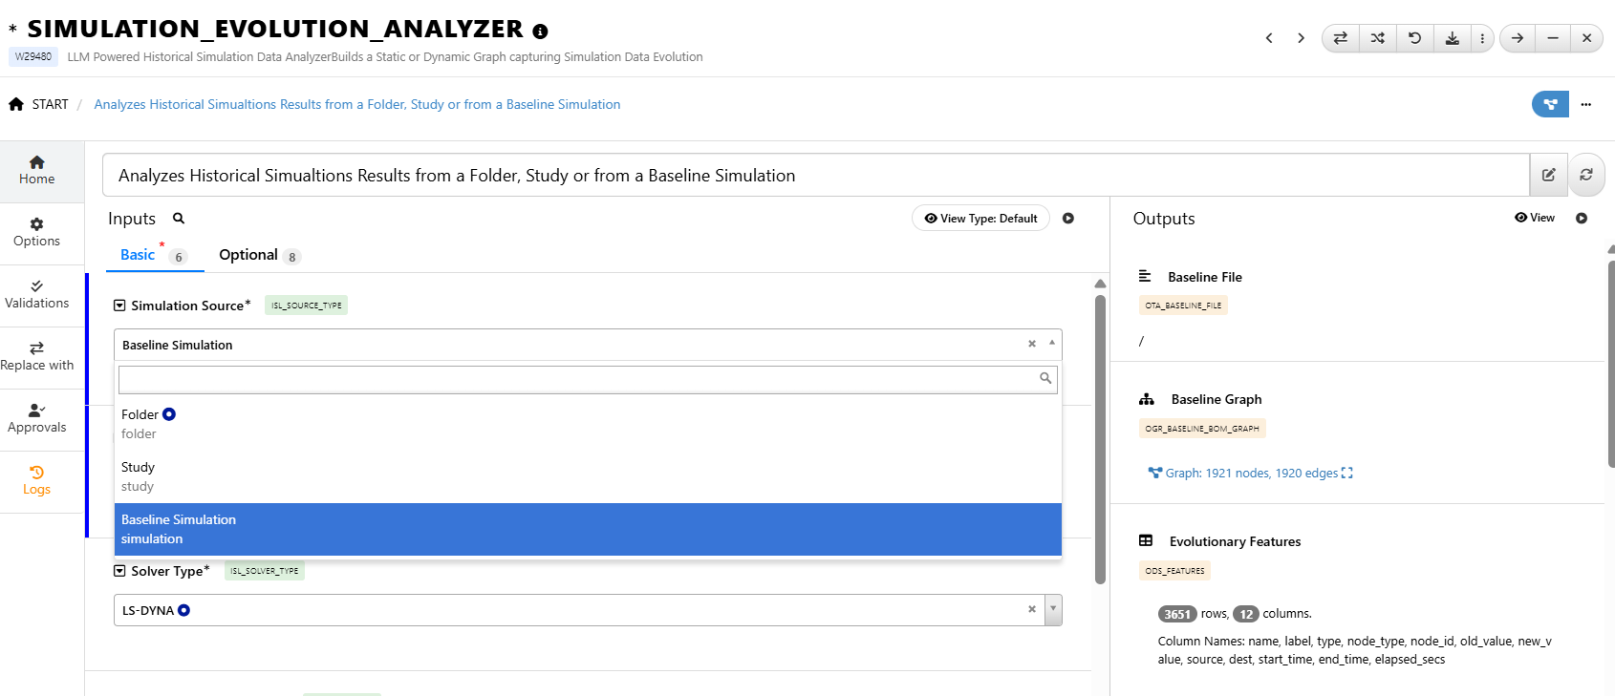The image size is (1615, 696).
Task: Click the blue graph workflow button
Action: 1550,104
